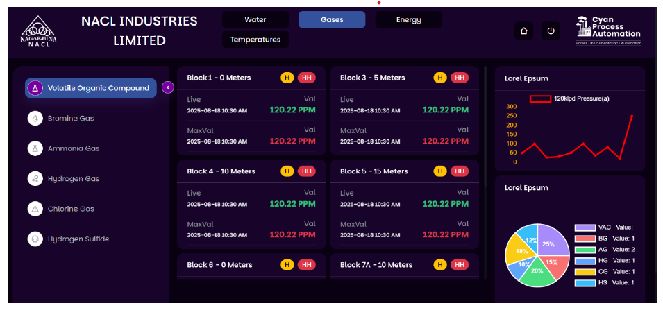Viewport: 663px width, 310px height.
Task: Toggle the HH alarm badge on Block 3
Action: [x=459, y=78]
